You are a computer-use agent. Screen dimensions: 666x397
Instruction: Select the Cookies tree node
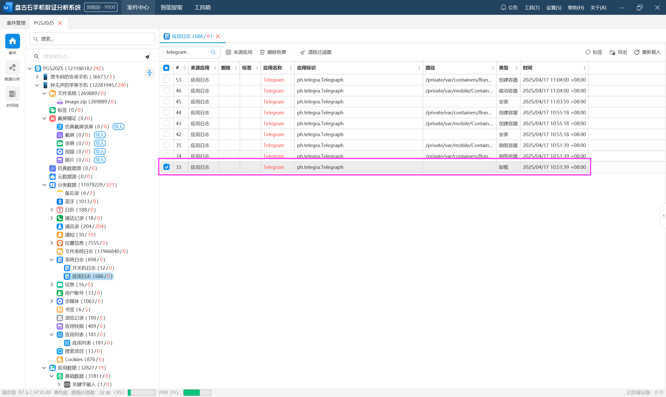[80, 359]
